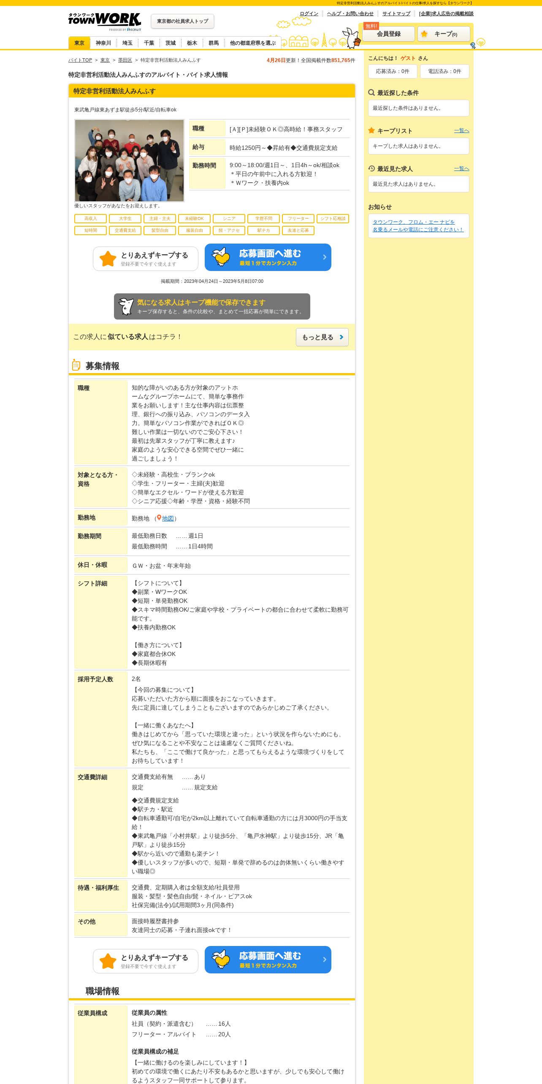Click the chevron on the lower 応募画面へ進む button
542x1084 pixels.
[x=325, y=959]
